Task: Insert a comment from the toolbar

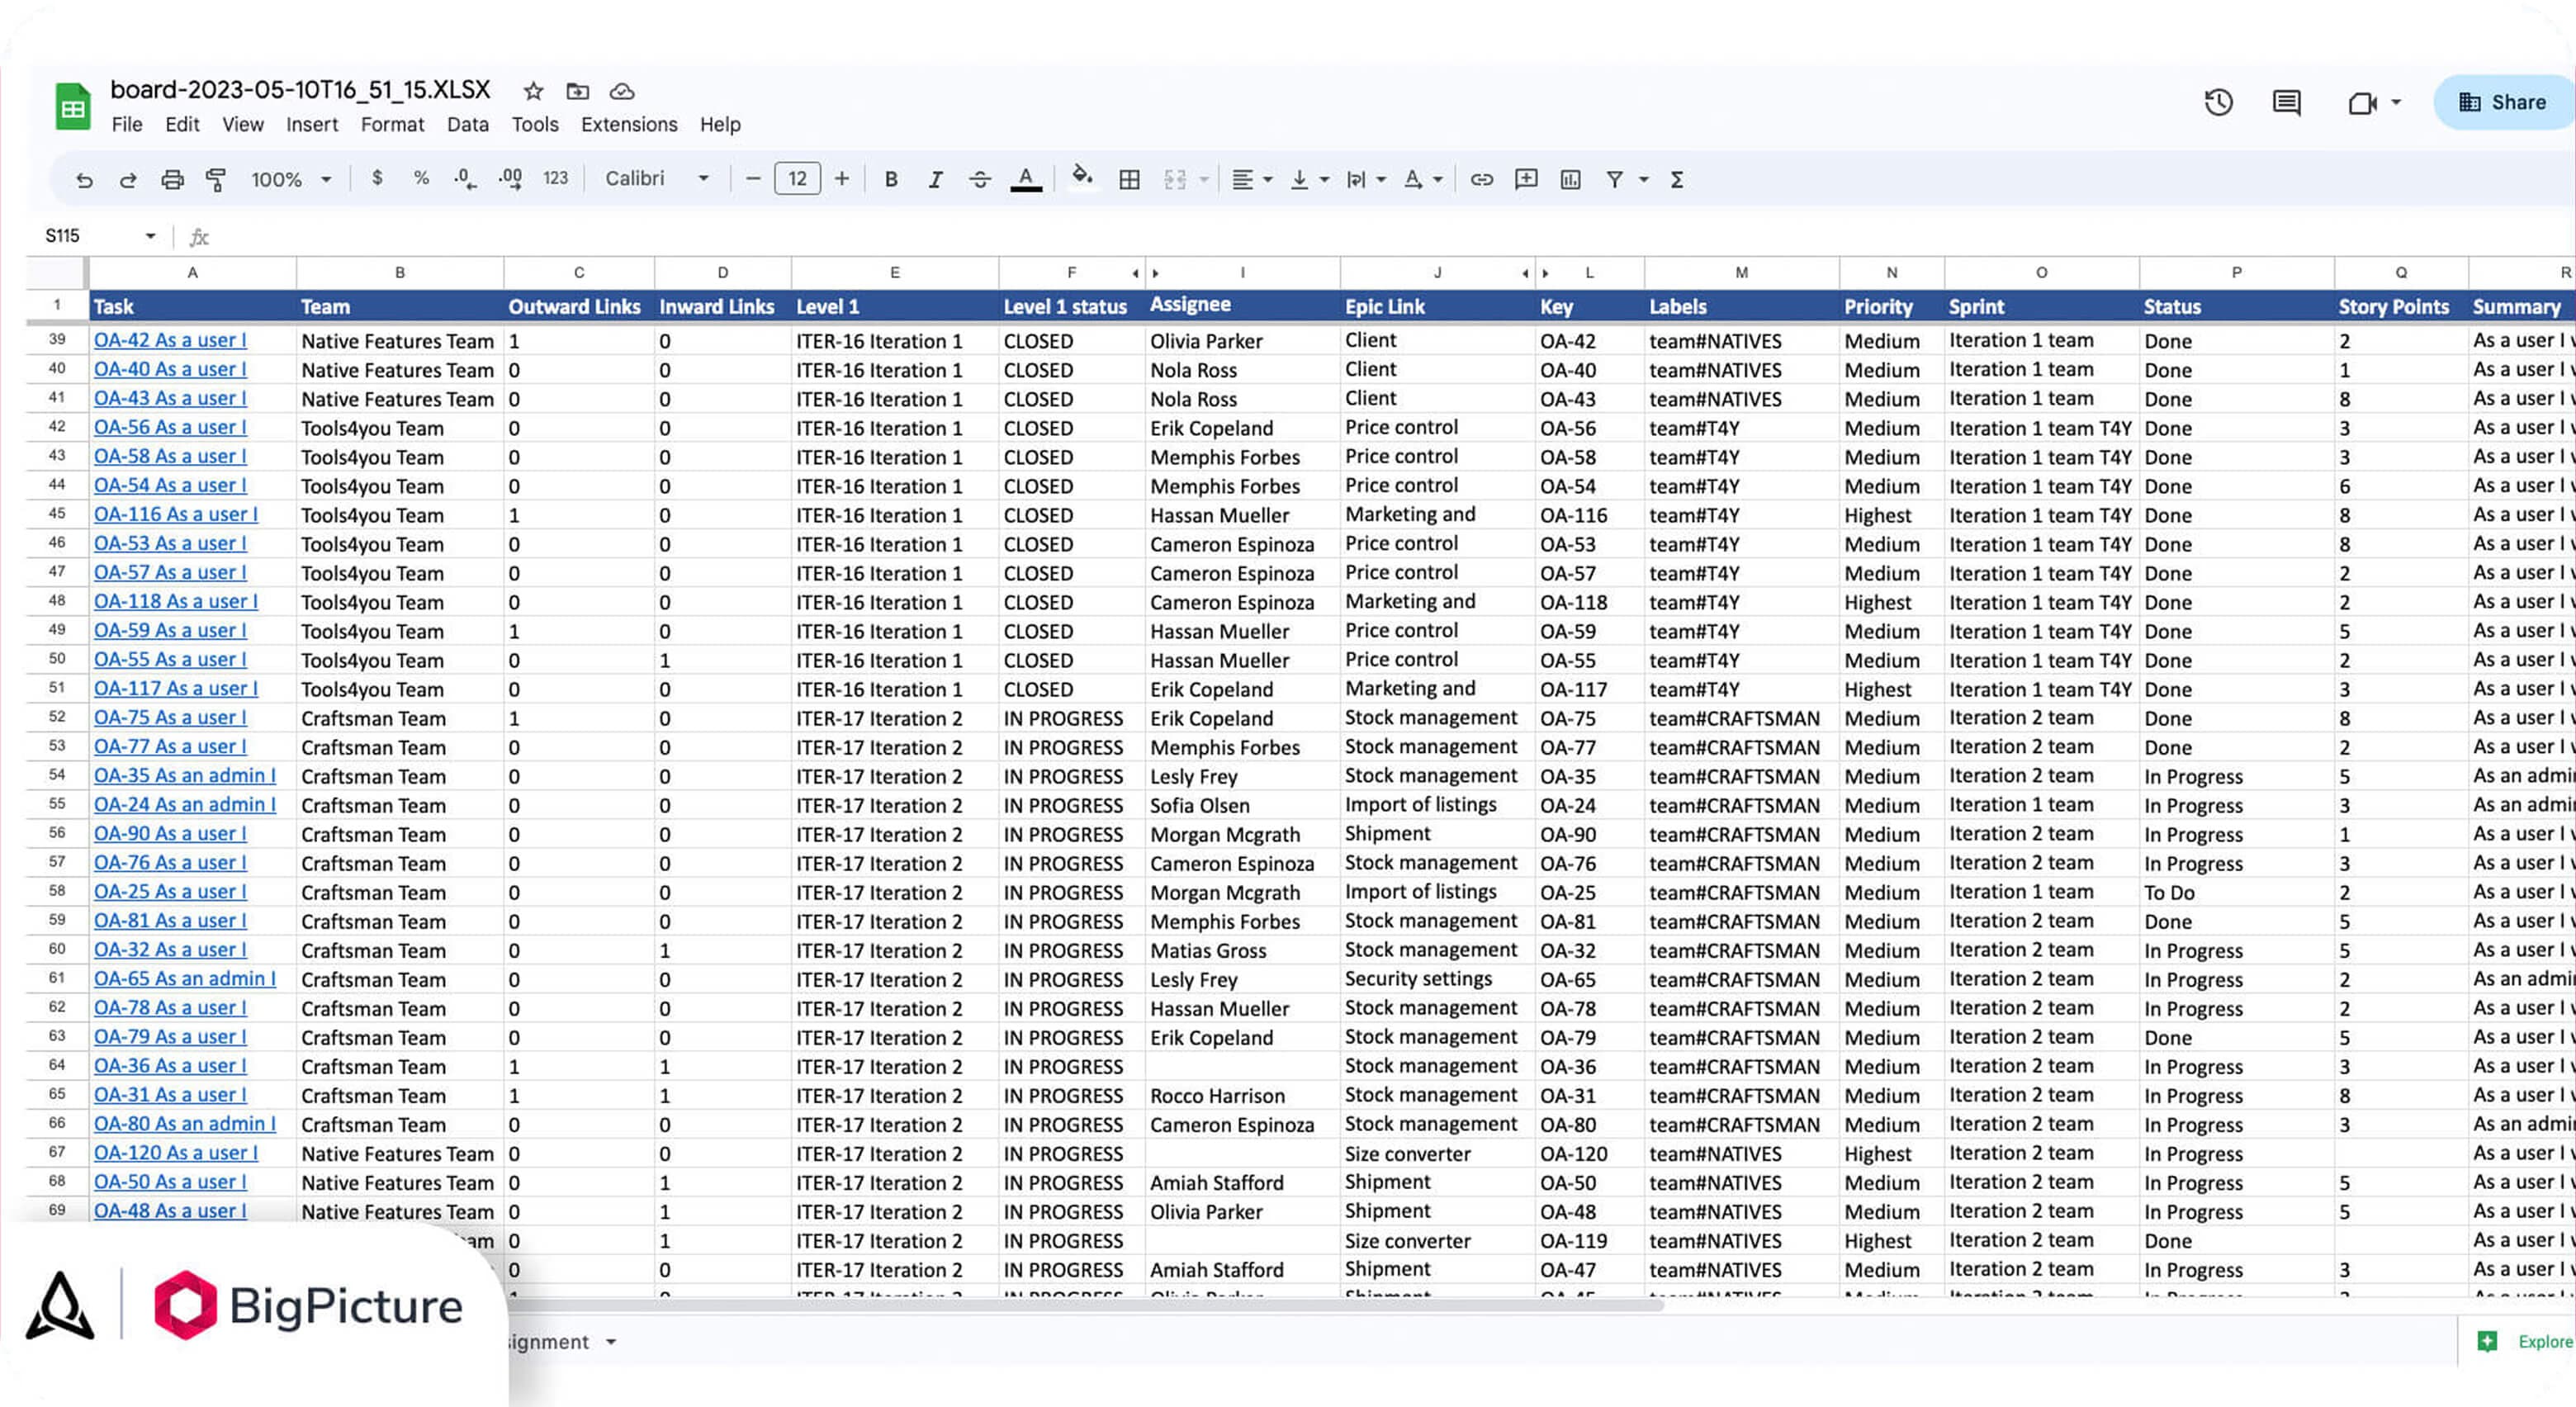Action: click(x=1526, y=180)
